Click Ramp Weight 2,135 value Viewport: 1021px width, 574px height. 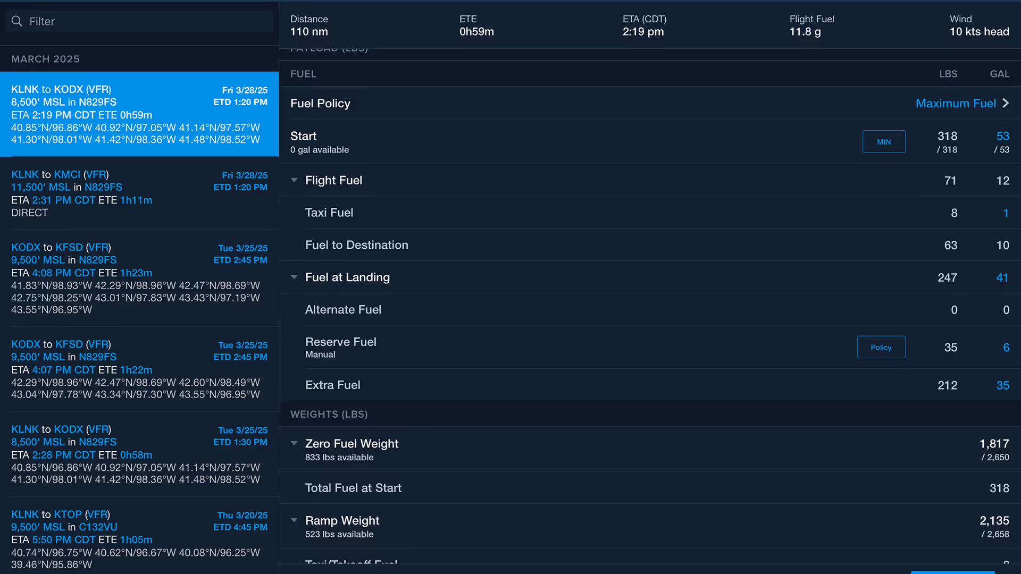click(994, 520)
